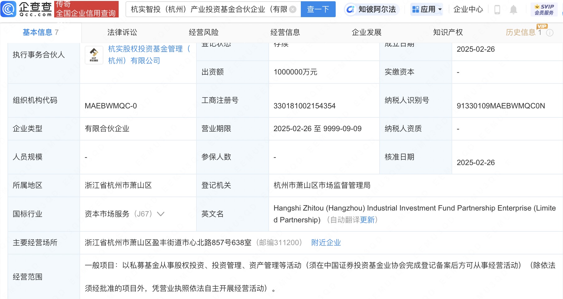Image resolution: width=563 pixels, height=299 pixels.
Task: Click the 杭实股权 company logo thumbnail
Action: 94,55
